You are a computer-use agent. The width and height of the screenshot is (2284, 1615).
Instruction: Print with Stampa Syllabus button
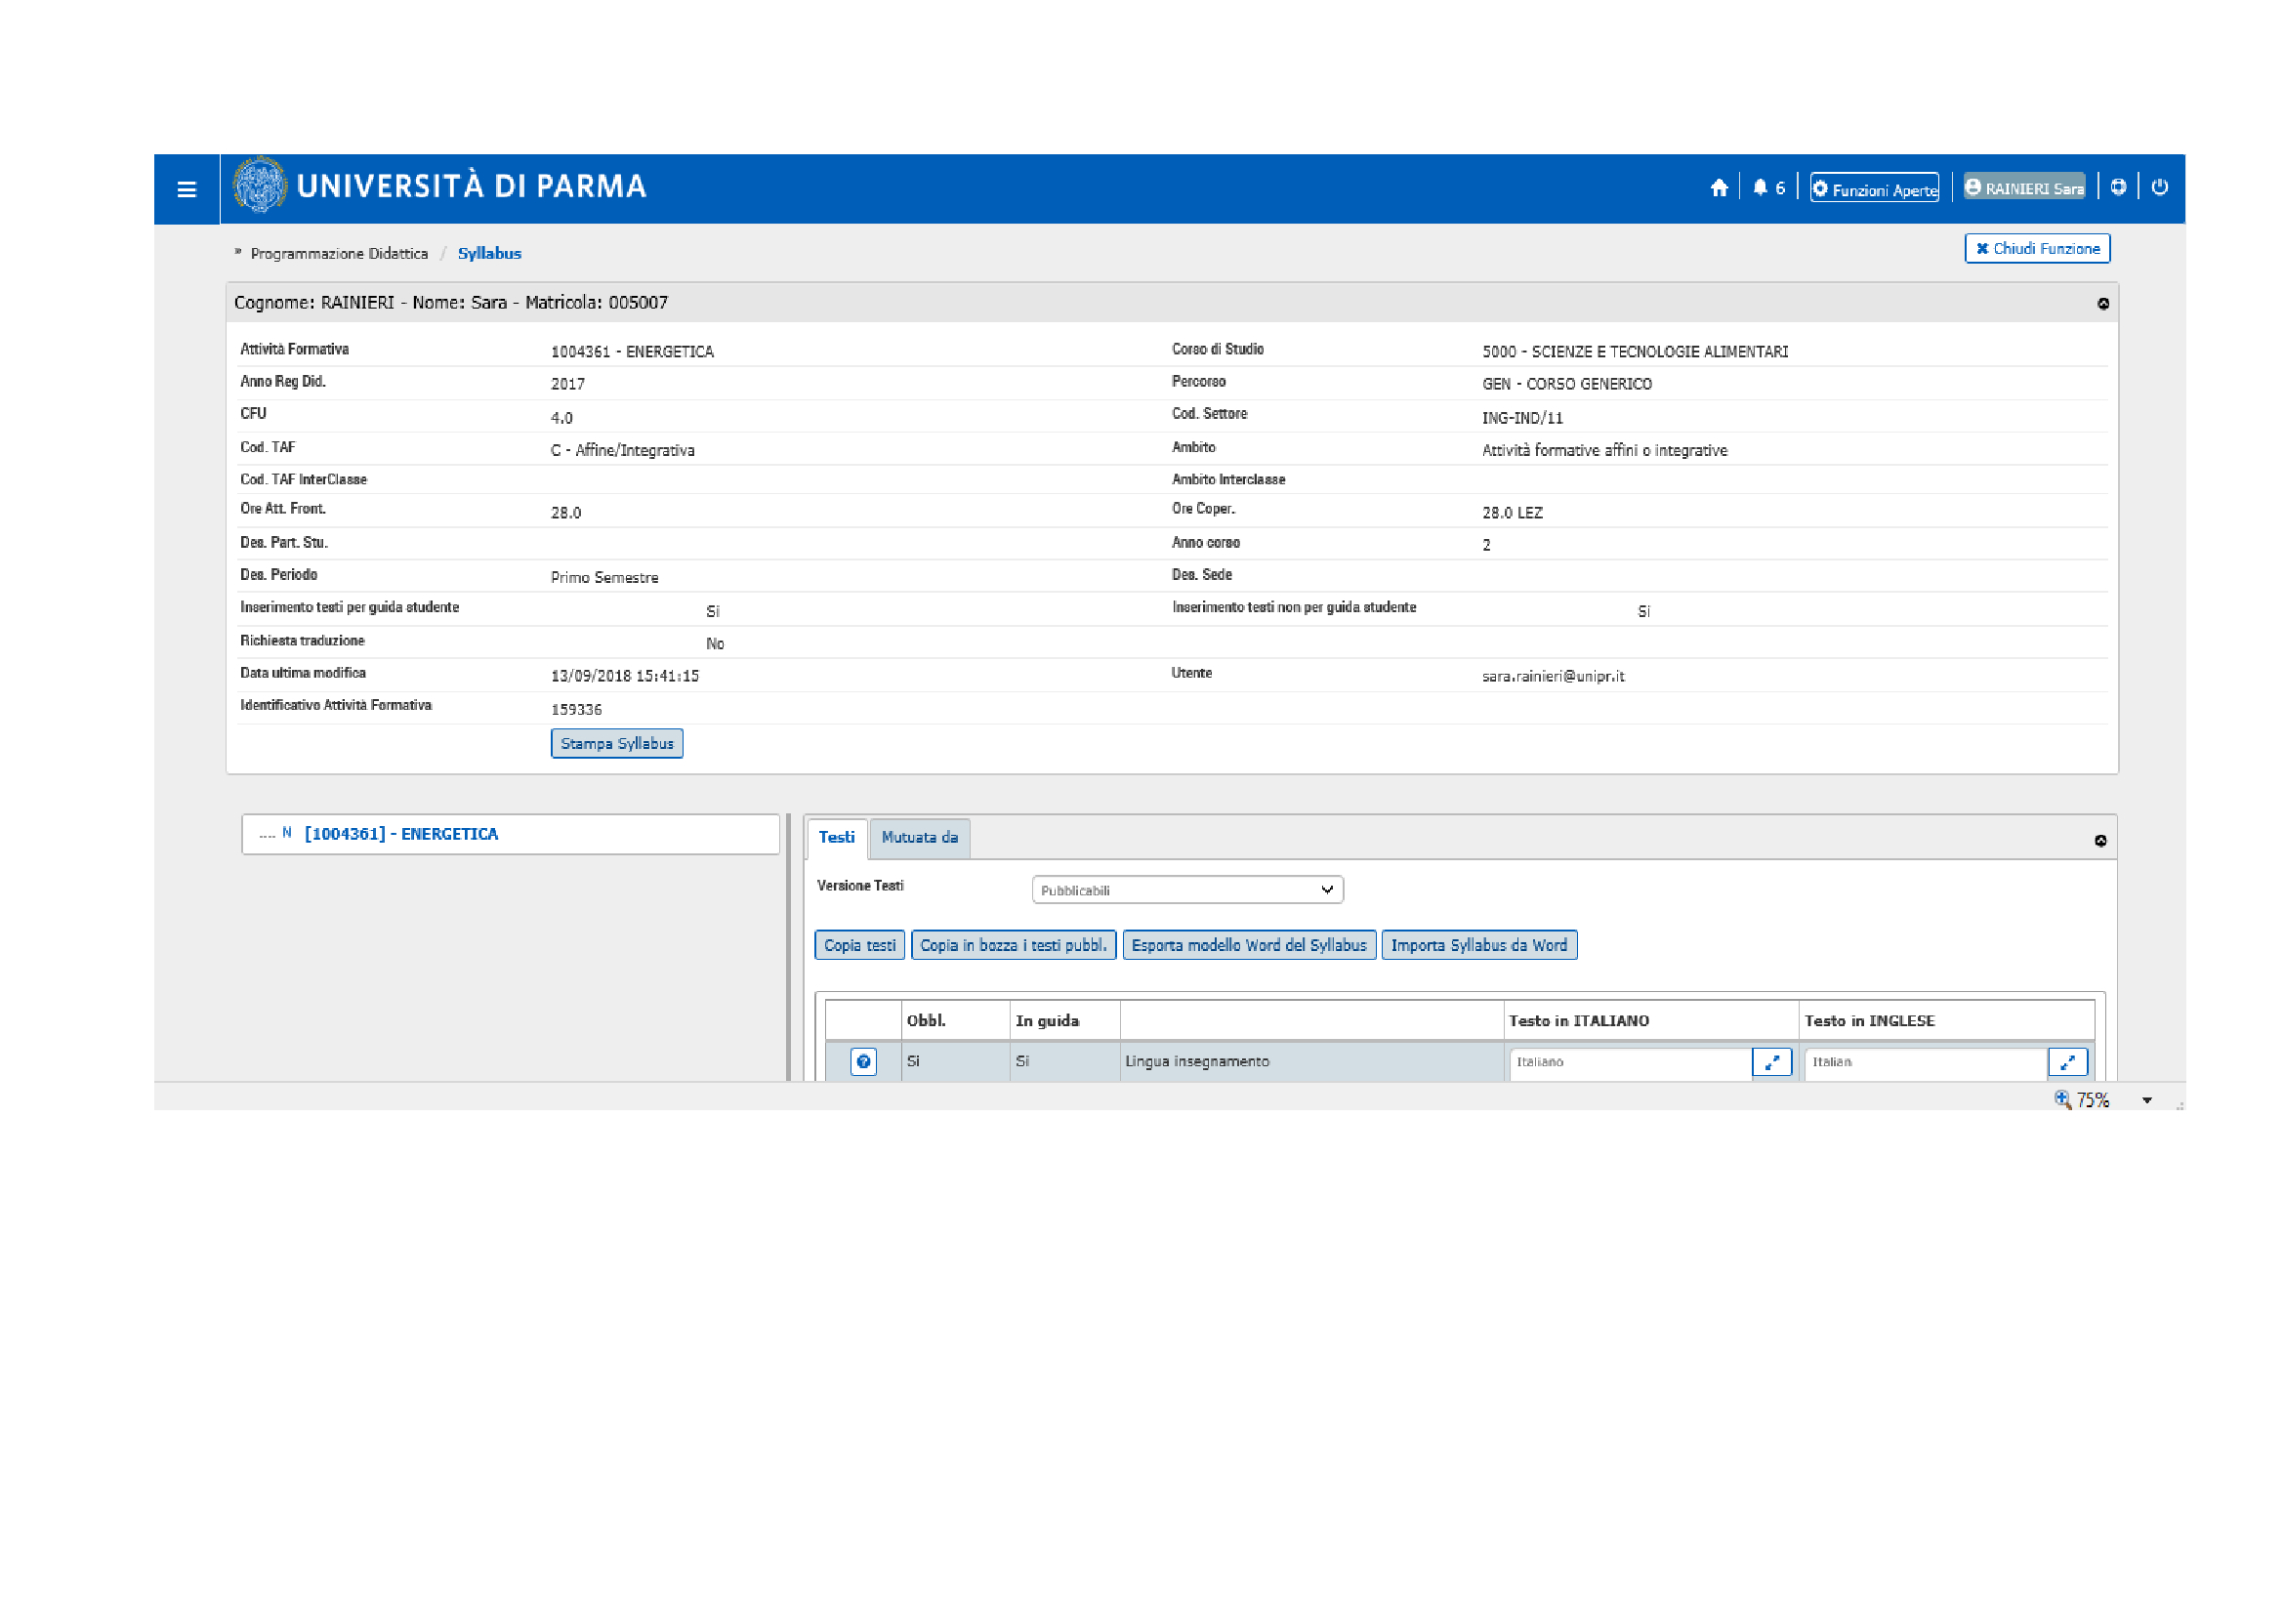click(617, 744)
